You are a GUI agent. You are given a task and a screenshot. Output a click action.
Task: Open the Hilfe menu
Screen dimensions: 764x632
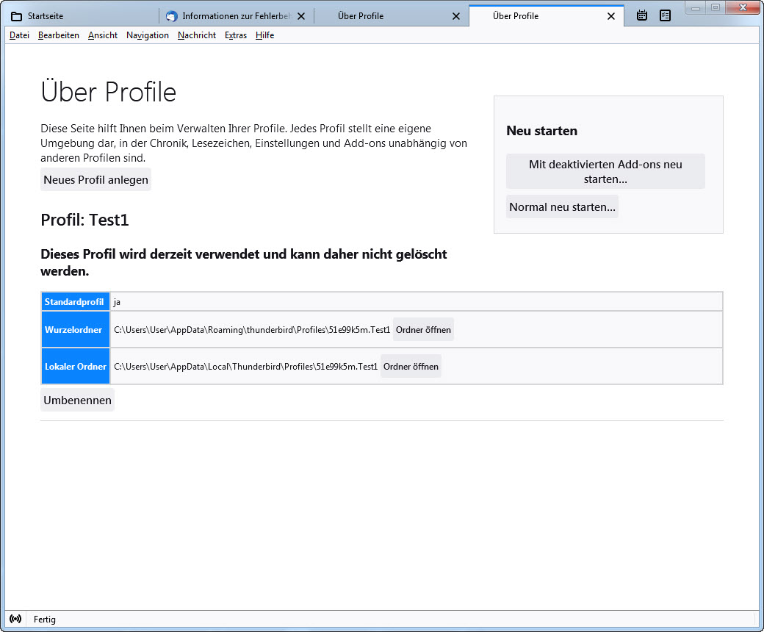click(264, 35)
